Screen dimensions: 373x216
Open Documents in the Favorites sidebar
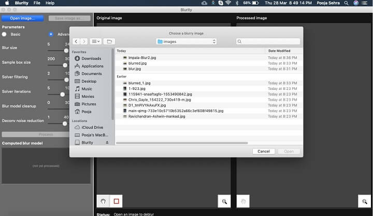tap(91, 74)
